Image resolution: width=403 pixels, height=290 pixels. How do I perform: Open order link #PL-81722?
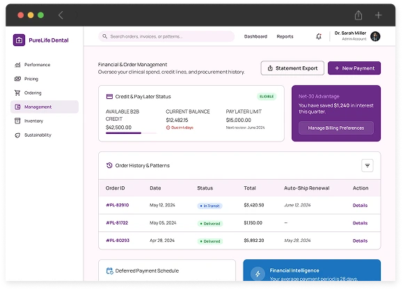click(117, 223)
